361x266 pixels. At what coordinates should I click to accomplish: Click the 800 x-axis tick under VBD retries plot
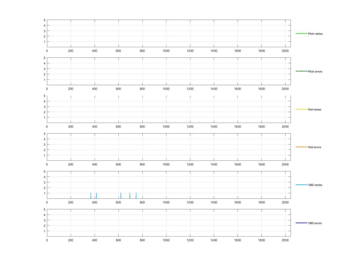(142, 203)
